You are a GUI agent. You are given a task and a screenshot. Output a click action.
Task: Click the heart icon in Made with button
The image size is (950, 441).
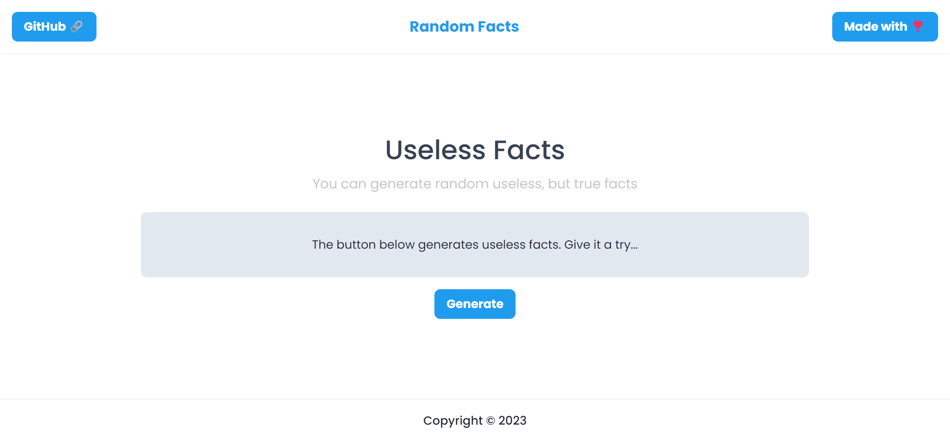click(x=919, y=26)
